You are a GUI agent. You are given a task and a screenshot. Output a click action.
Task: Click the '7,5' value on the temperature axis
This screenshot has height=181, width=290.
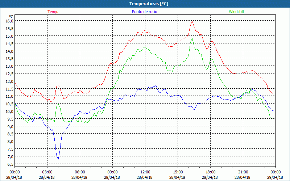[11, 149]
